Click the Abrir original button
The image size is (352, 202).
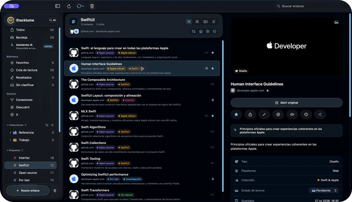point(286,103)
